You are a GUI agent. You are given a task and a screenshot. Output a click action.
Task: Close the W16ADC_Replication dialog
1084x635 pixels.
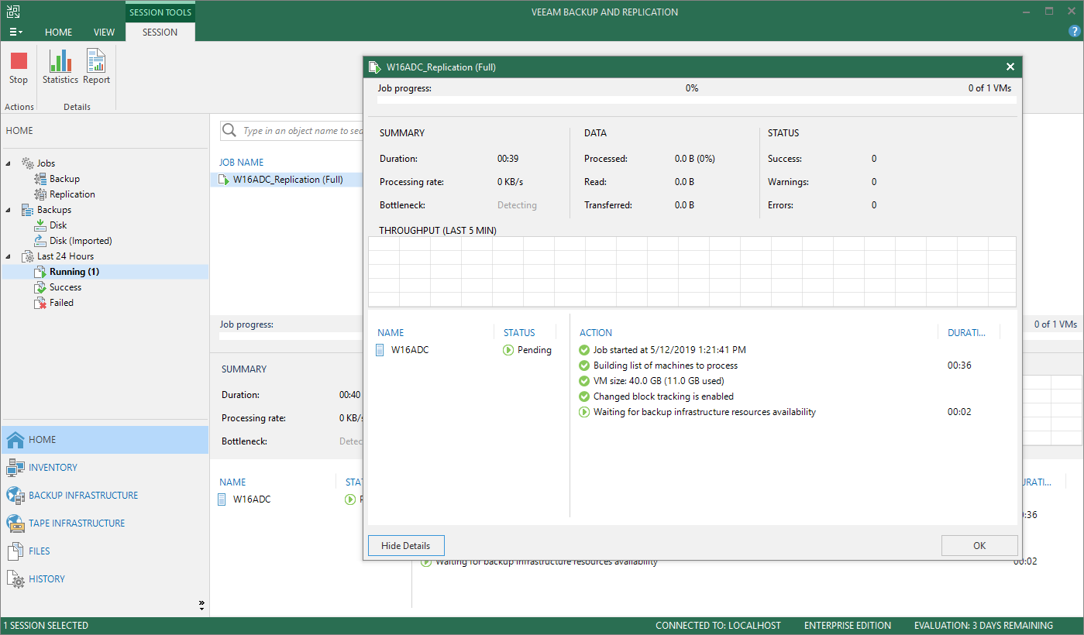pos(1010,67)
